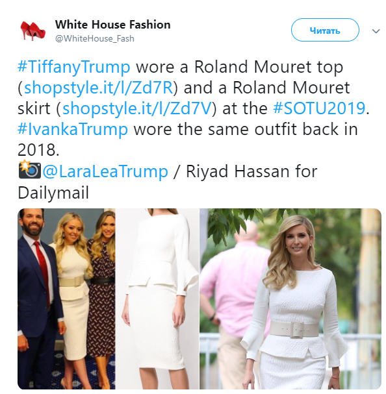386x394 pixels.
Task: Follow the shopstyle.it/l/Zd7R top link
Action: pyautogui.click(x=98, y=88)
